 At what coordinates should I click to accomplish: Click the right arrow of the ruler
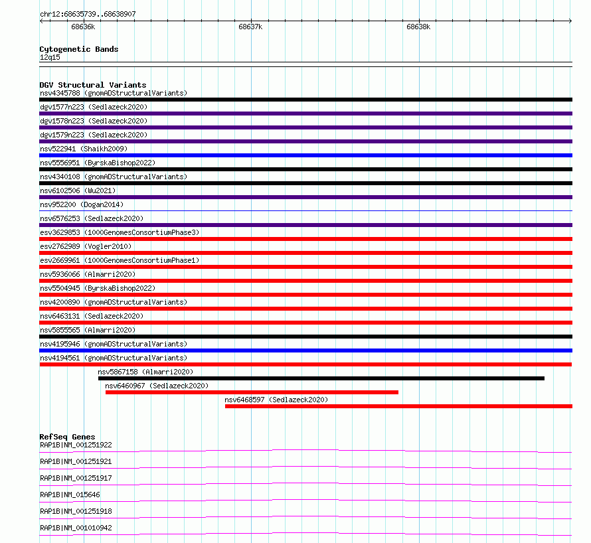click(570, 21)
